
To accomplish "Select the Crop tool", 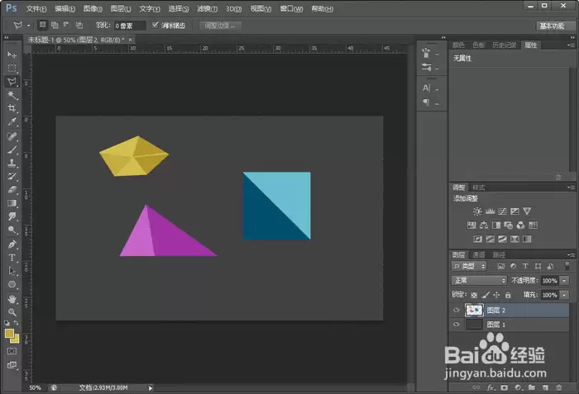I will click(x=12, y=108).
